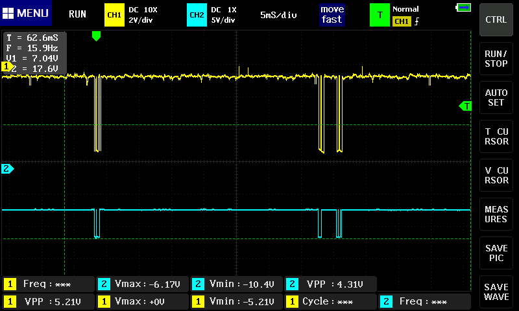Click the battery status icon
This screenshot has width=519, height=311.
pos(463,8)
